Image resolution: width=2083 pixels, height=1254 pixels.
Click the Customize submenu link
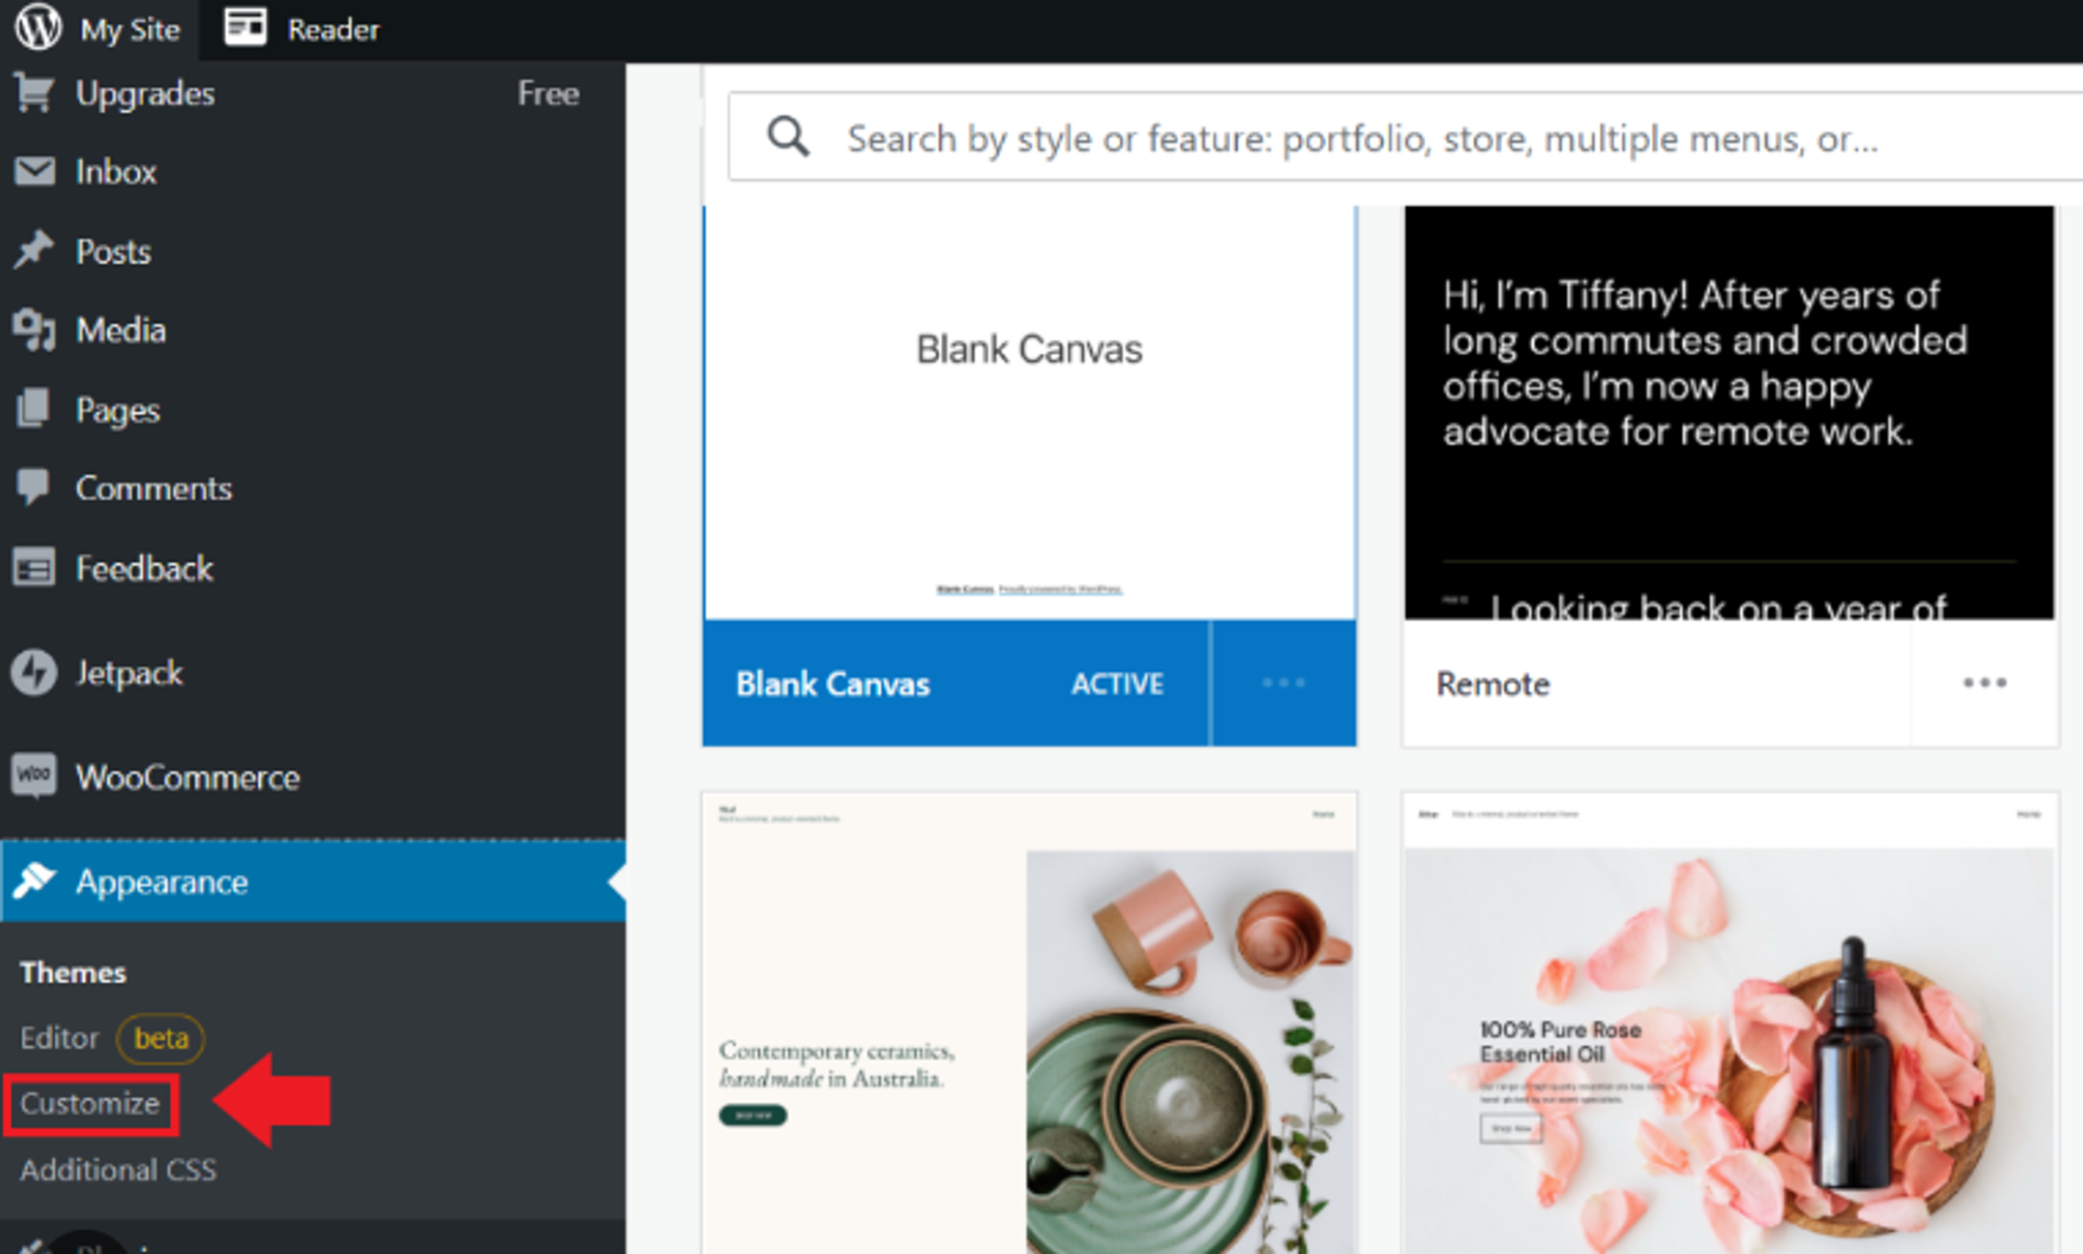pos(90,1104)
